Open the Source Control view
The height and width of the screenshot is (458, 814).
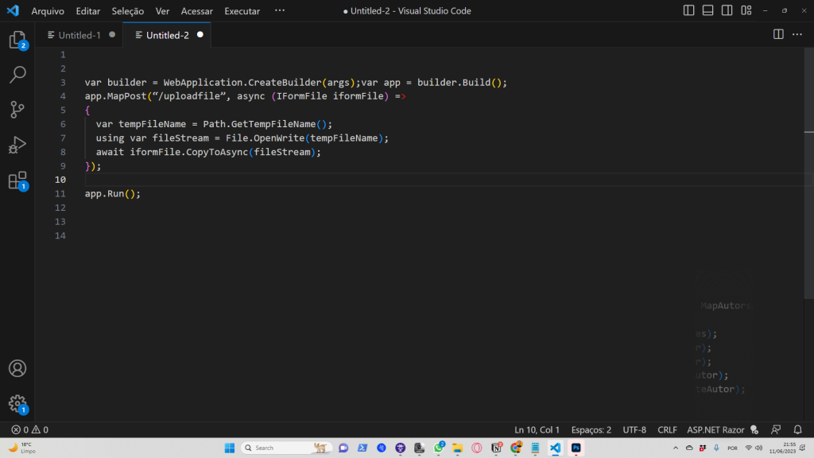[x=17, y=110]
